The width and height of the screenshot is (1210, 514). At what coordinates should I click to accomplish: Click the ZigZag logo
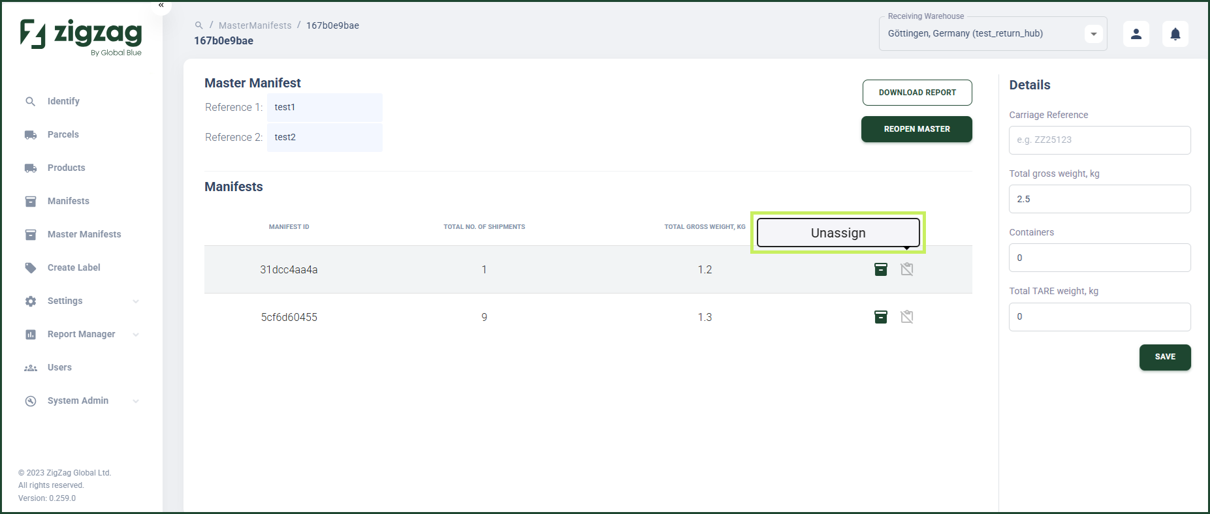click(81, 37)
